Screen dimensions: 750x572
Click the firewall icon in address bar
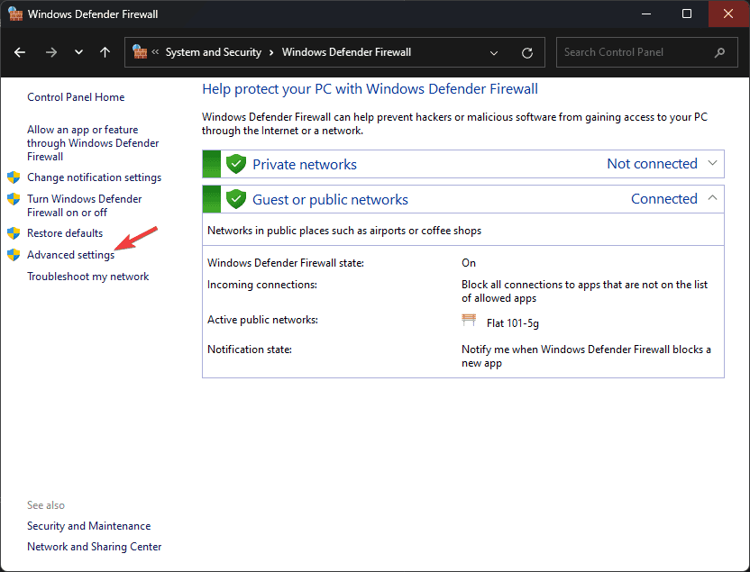(140, 52)
